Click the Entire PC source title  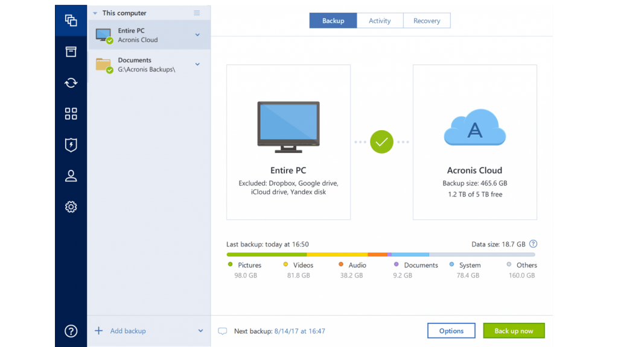pyautogui.click(x=288, y=170)
